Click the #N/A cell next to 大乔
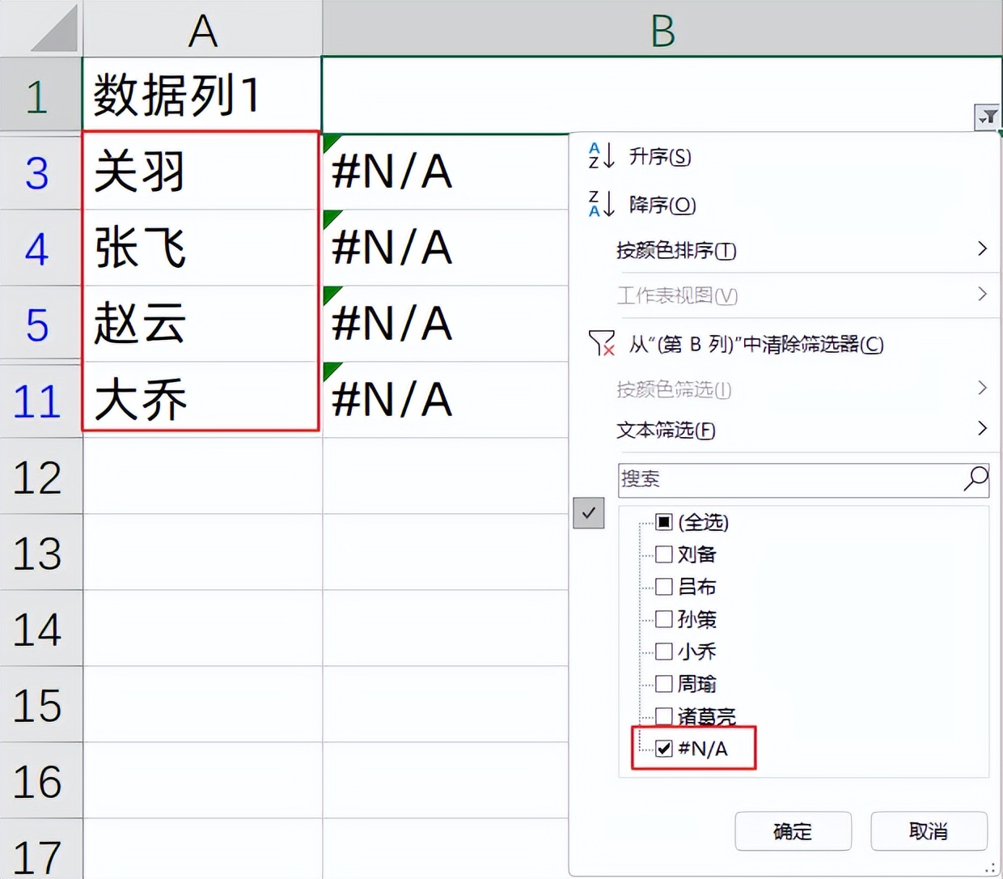The width and height of the screenshot is (1003, 879). [x=445, y=400]
